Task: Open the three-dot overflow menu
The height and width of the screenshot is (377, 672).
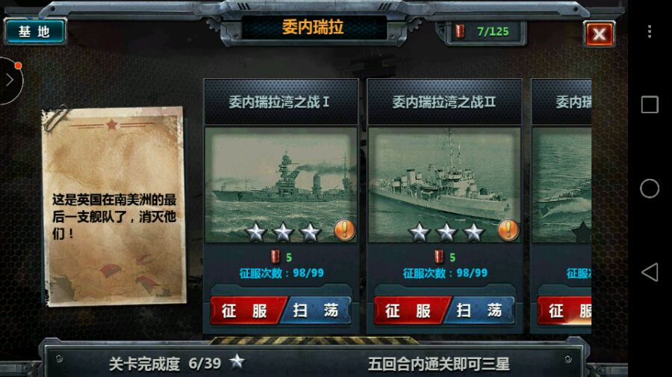Action: coord(650,31)
